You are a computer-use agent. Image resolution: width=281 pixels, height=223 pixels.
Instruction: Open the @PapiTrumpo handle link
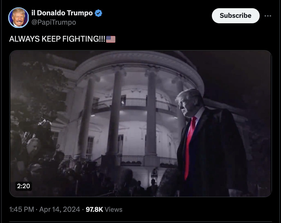click(x=54, y=22)
